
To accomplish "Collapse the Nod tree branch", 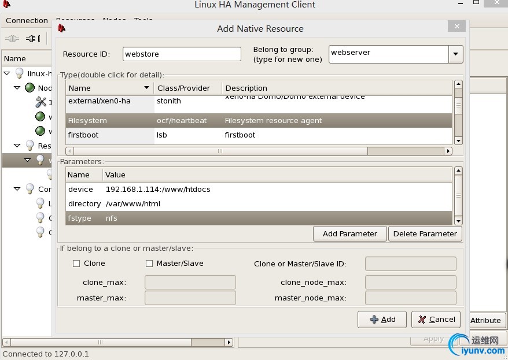I will (x=17, y=88).
